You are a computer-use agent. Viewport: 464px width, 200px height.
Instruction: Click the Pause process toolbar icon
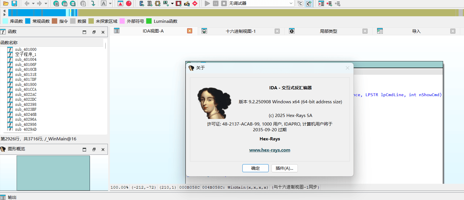click(x=216, y=3)
